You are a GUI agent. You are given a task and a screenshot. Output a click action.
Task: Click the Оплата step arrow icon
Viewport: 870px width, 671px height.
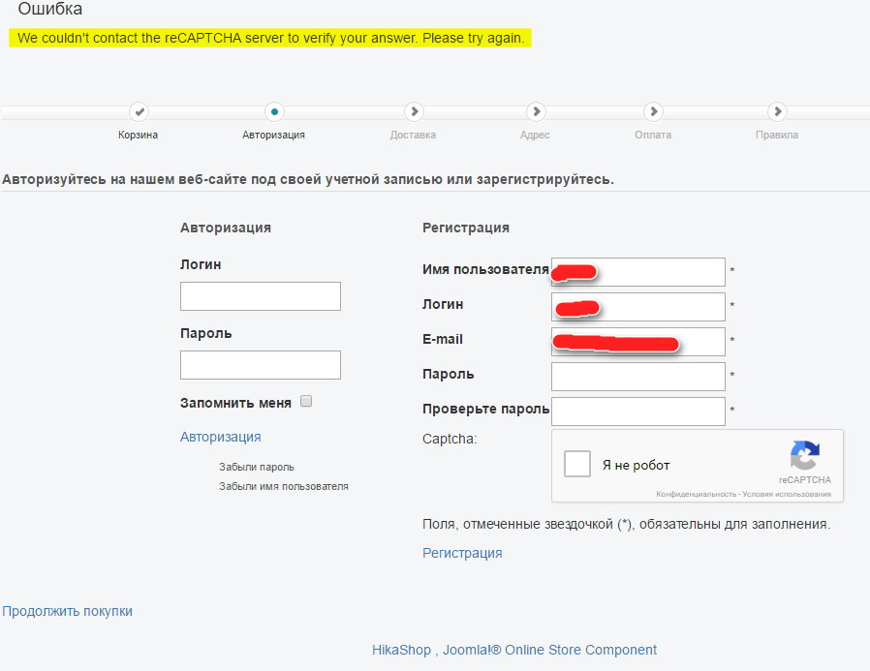click(x=653, y=112)
